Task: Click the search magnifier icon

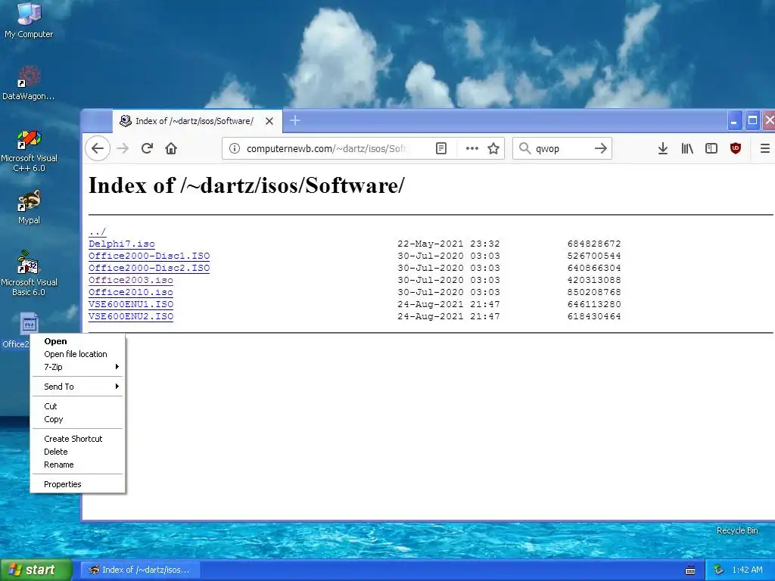Action: pyautogui.click(x=525, y=148)
